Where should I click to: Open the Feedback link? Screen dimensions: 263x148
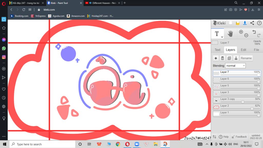tap(239, 137)
